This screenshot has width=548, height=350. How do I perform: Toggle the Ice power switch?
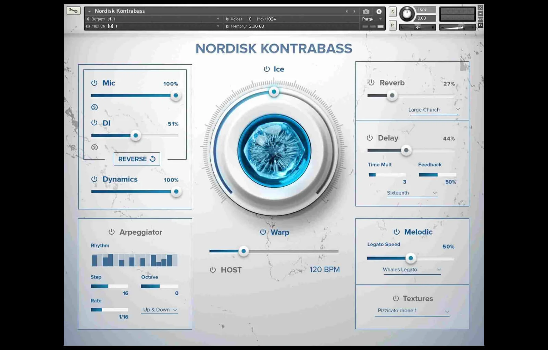coord(266,69)
